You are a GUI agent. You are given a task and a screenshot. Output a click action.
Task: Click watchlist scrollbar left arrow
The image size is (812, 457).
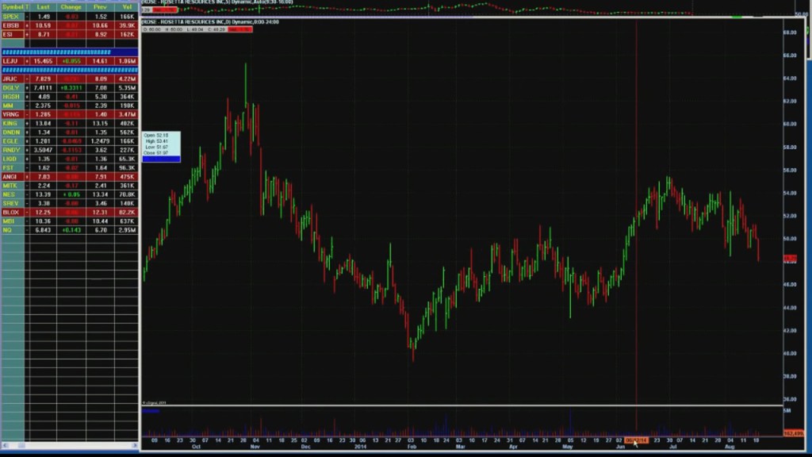point(6,445)
